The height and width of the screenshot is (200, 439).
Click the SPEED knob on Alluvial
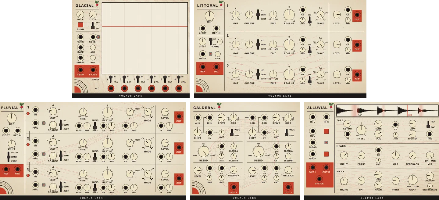coord(361,130)
